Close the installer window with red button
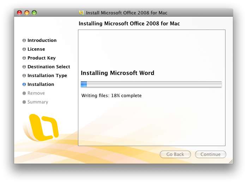Screen dimensions: 247x183 click(x=19, y=13)
